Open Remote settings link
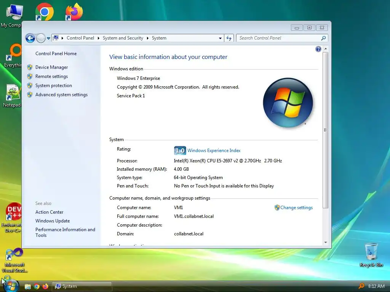 coord(51,76)
